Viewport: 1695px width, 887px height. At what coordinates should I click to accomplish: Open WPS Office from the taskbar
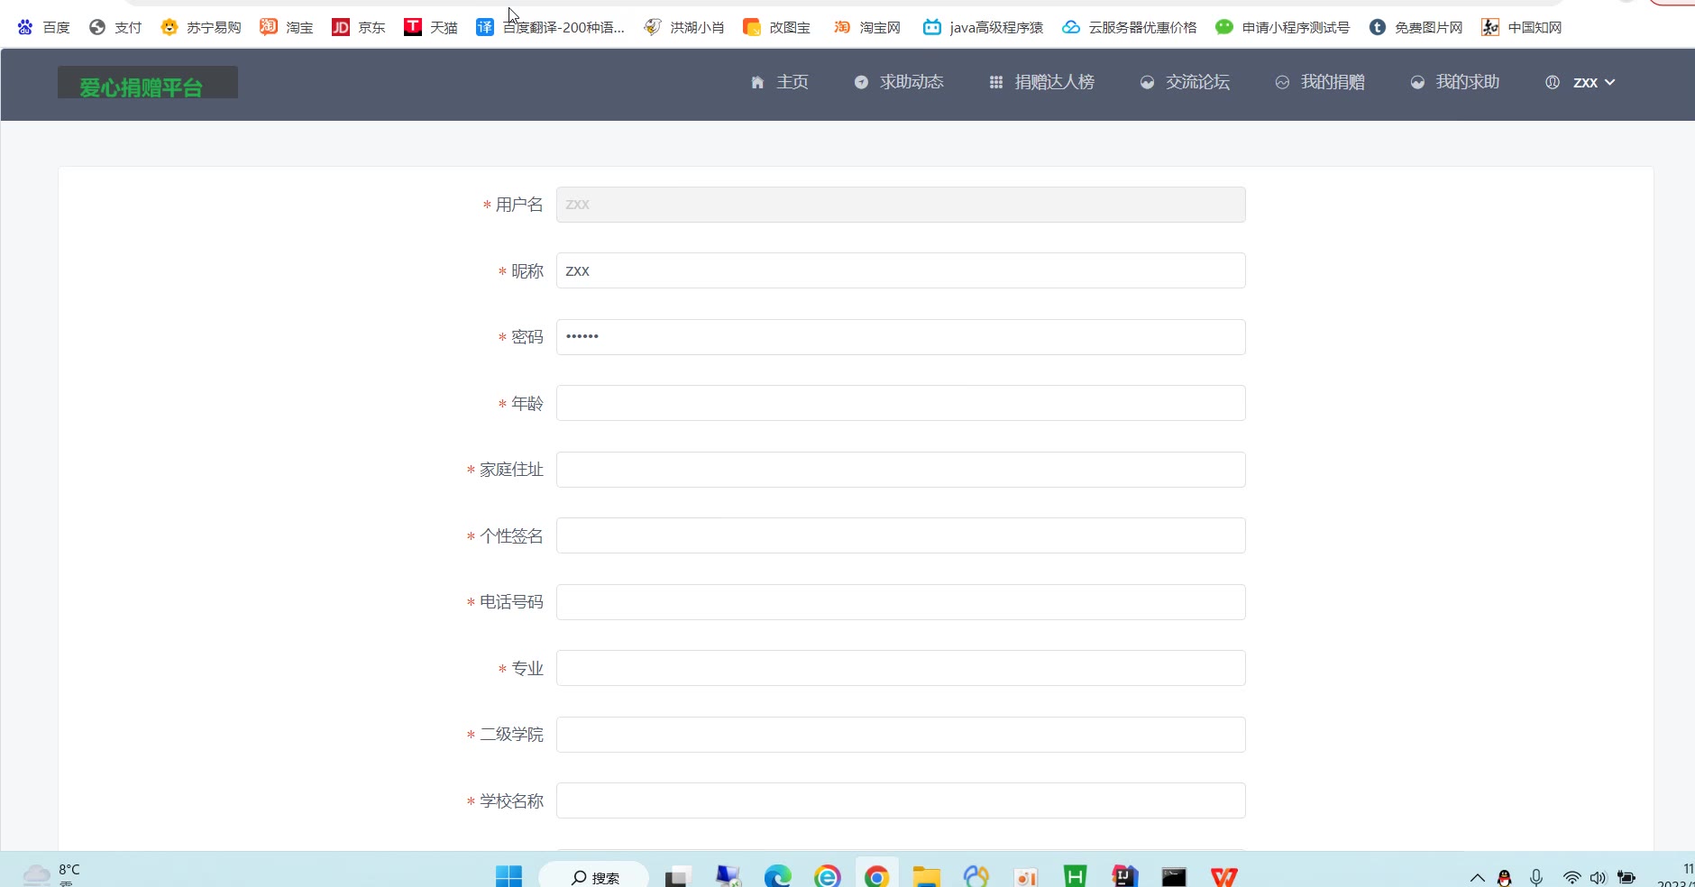[x=1223, y=876]
